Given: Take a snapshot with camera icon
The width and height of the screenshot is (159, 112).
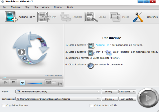Looking at the screenshot, I should click(x=48, y=82).
